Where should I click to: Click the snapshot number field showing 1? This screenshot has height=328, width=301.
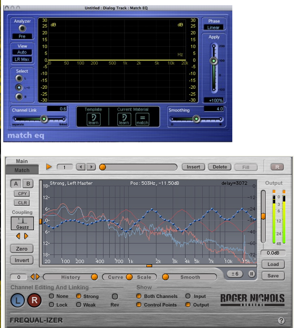tap(64, 167)
